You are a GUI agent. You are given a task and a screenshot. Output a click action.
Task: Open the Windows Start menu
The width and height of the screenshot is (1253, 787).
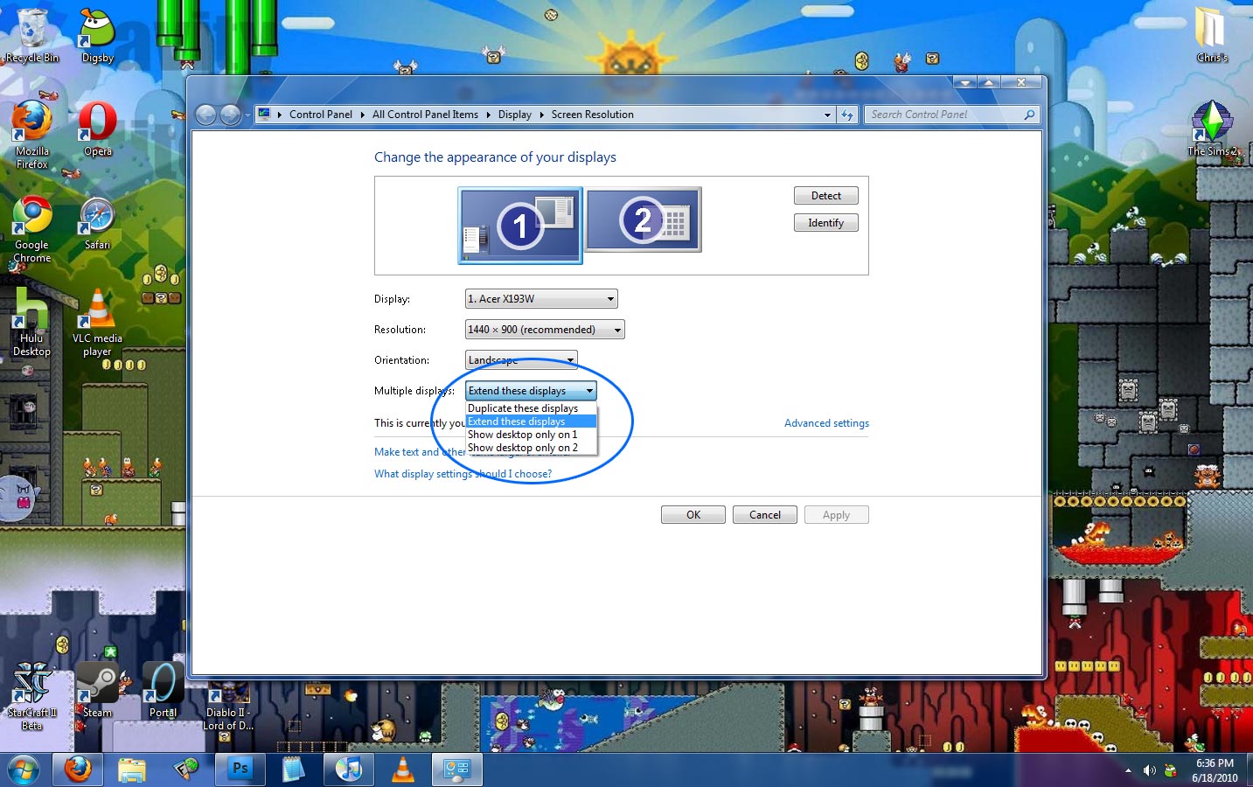coord(24,770)
